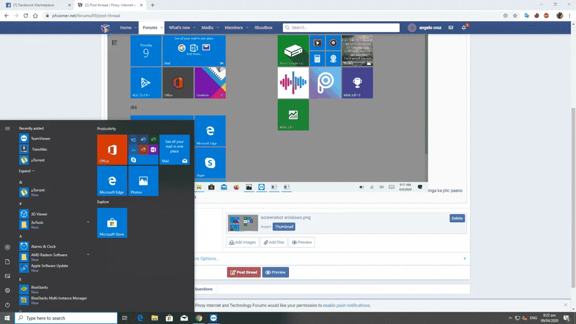
Task: Switch to the Facebook Marketplace tab
Action: click(38, 5)
